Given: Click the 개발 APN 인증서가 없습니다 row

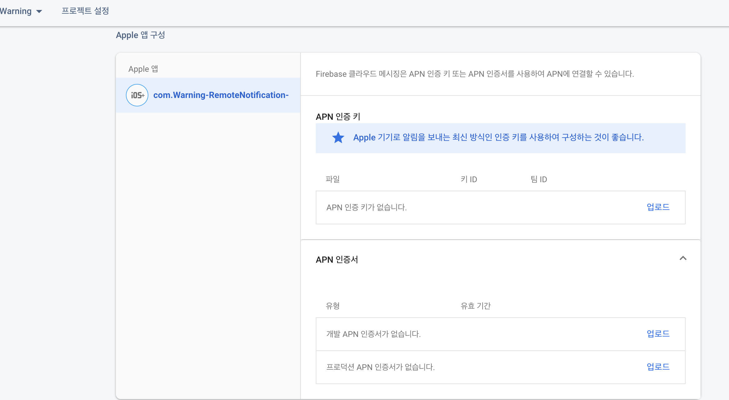Looking at the screenshot, I should (x=373, y=334).
